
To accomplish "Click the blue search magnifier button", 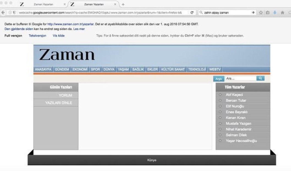I will (260, 79).
